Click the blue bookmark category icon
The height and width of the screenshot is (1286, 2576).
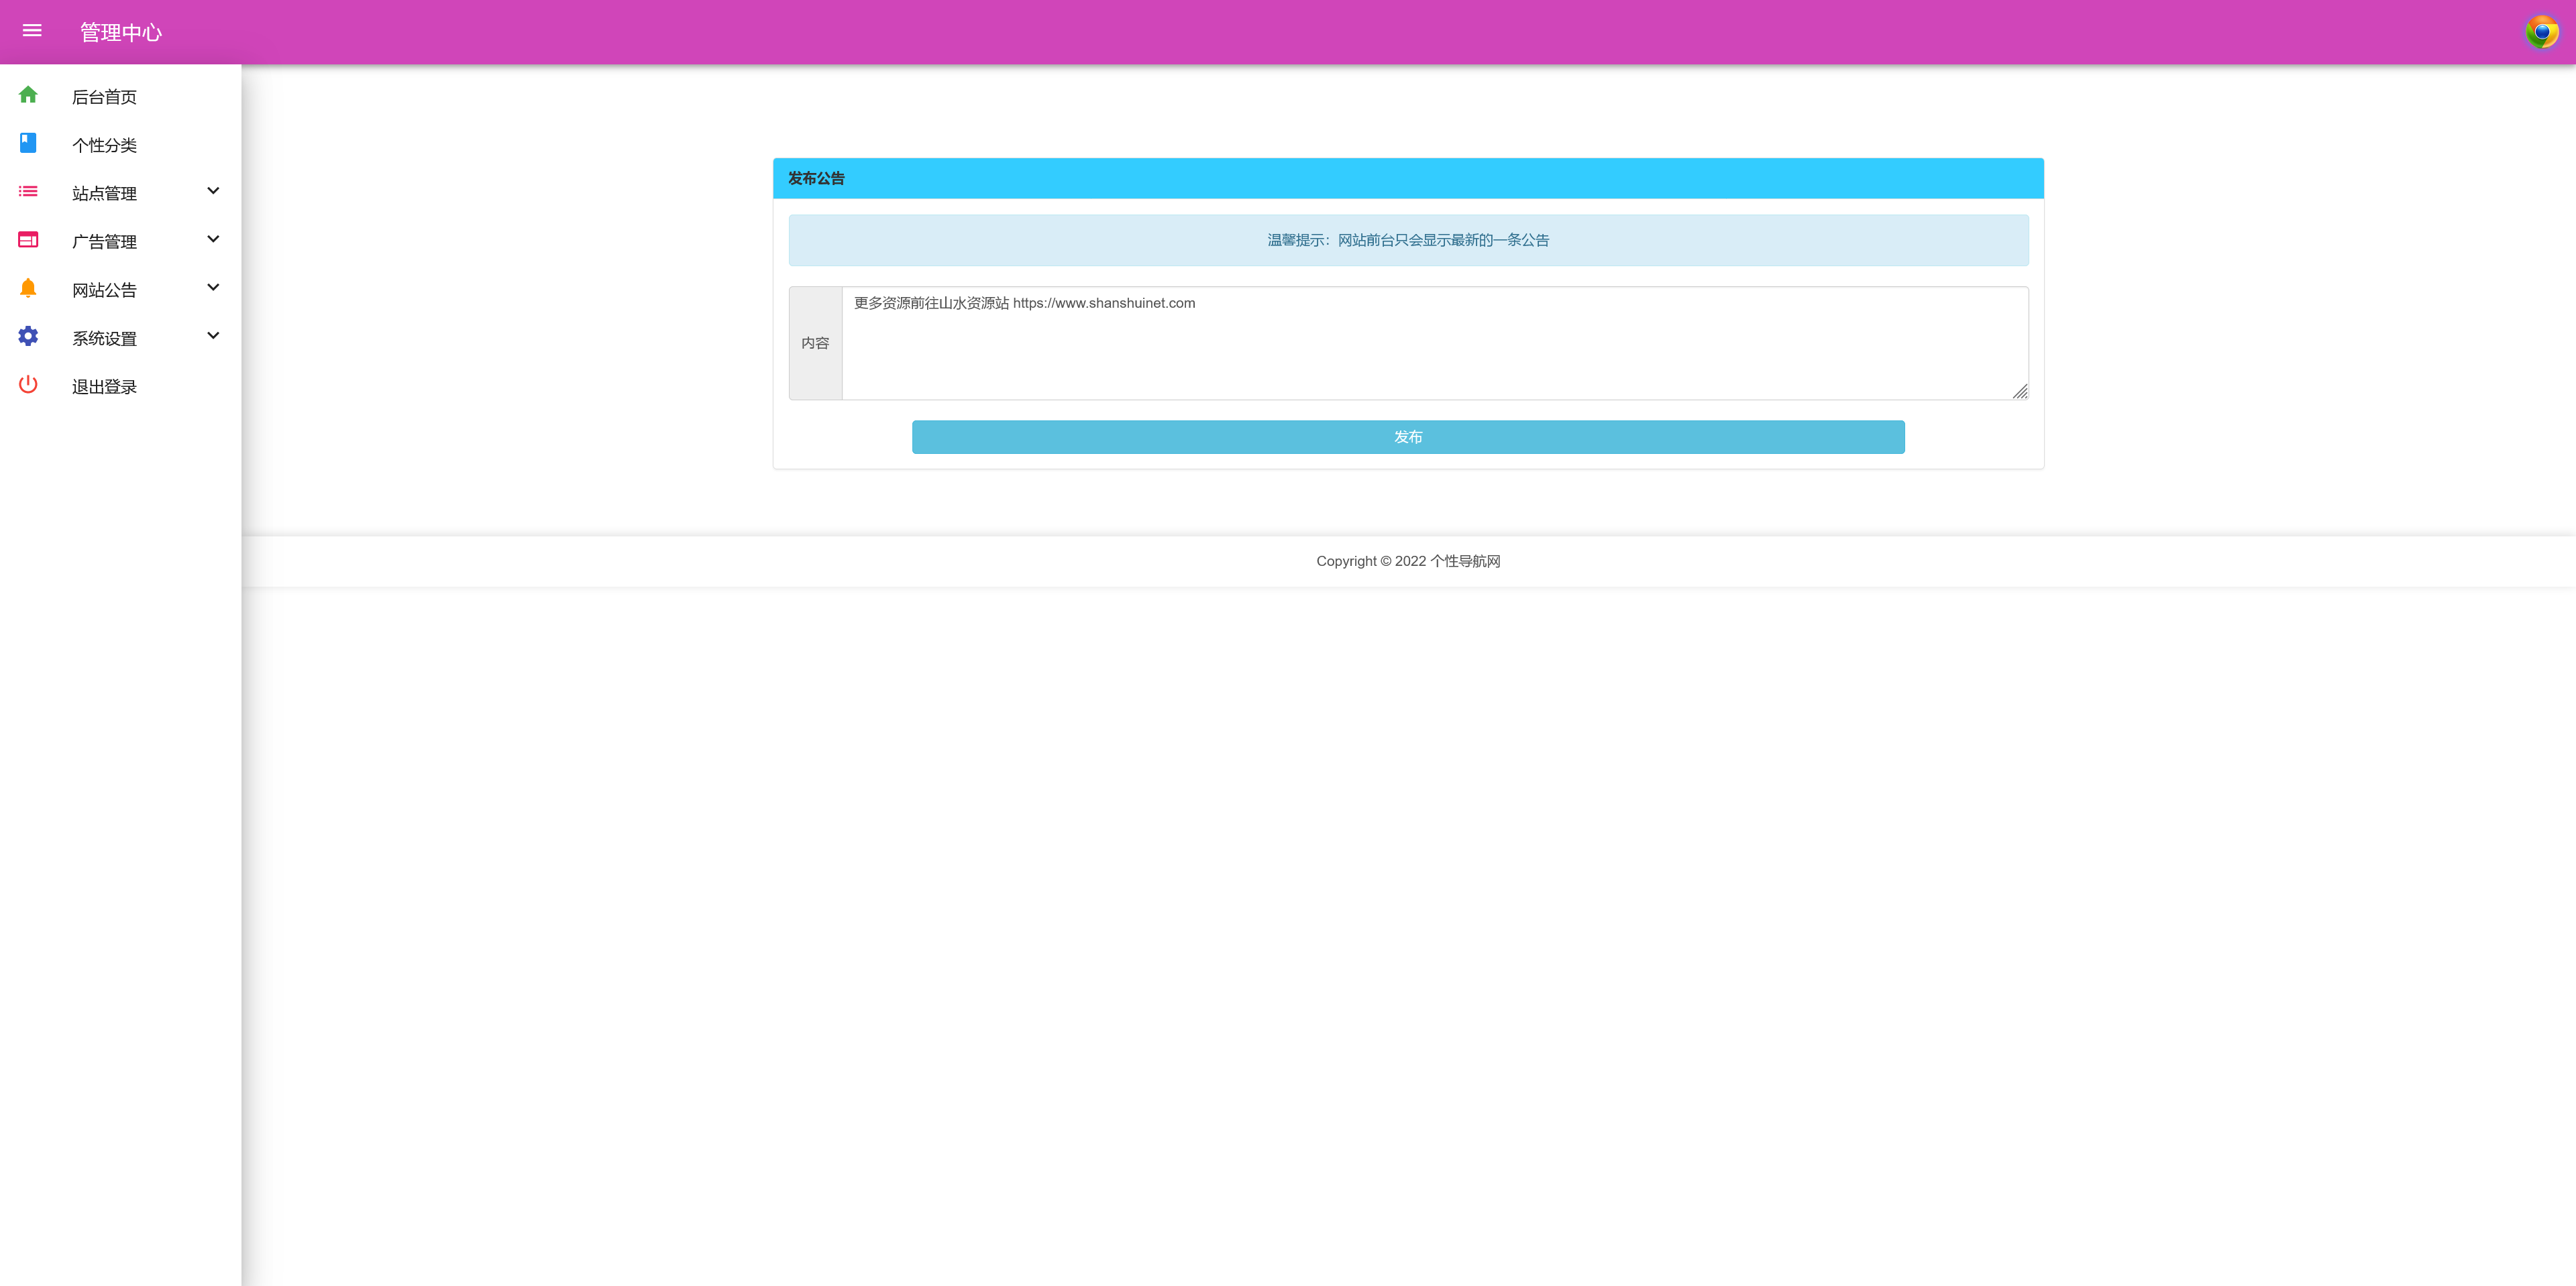(x=28, y=143)
